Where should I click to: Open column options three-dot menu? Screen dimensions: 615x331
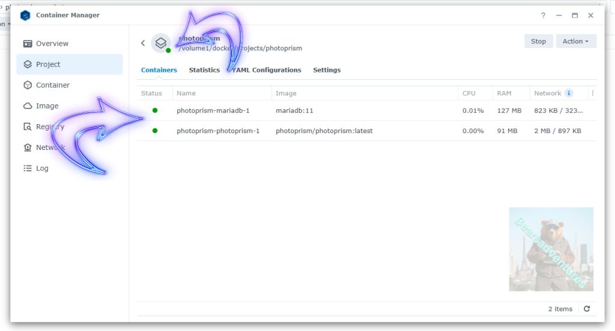pos(593,93)
